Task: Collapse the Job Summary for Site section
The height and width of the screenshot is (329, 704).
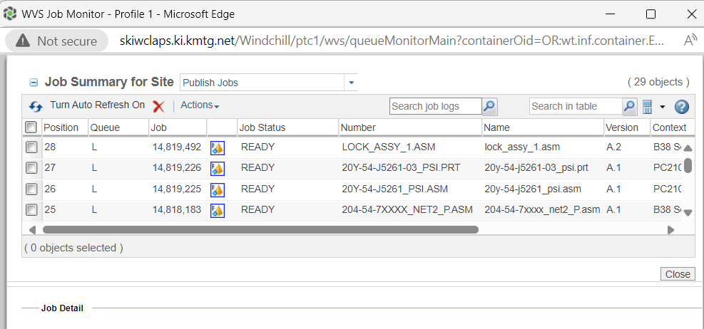Action: pyautogui.click(x=33, y=83)
